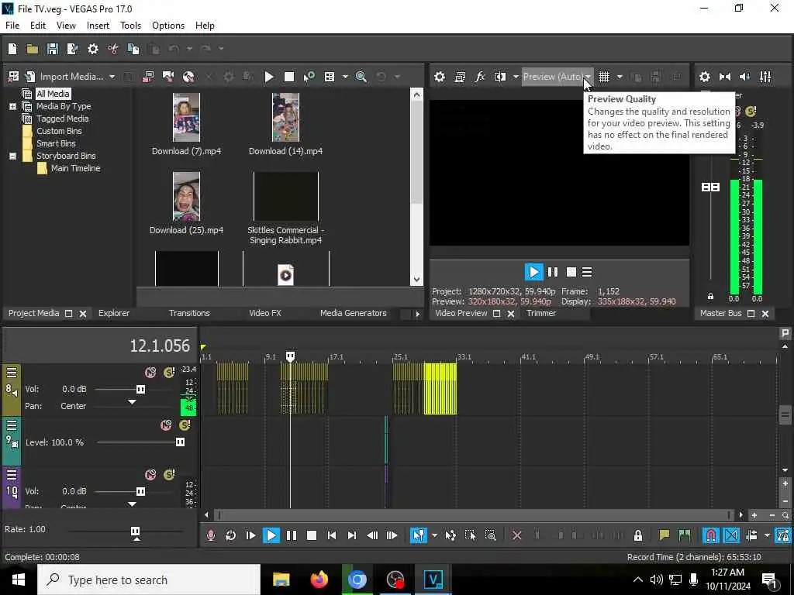The width and height of the screenshot is (794, 595).
Task: Click the Copy icon in main toolbar
Action: pyautogui.click(x=133, y=49)
